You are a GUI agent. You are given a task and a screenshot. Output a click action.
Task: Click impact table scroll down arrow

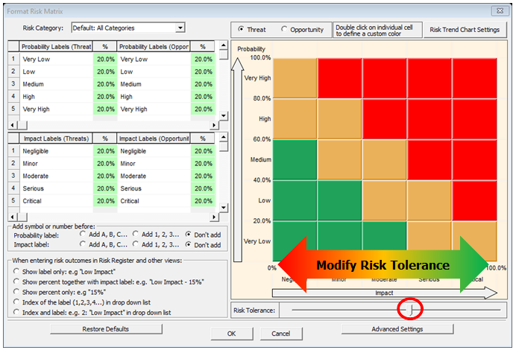pyautogui.click(x=224, y=208)
